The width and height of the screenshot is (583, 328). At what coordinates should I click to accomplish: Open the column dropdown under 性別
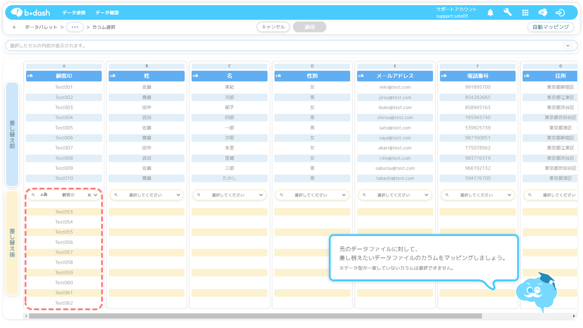tap(312, 195)
